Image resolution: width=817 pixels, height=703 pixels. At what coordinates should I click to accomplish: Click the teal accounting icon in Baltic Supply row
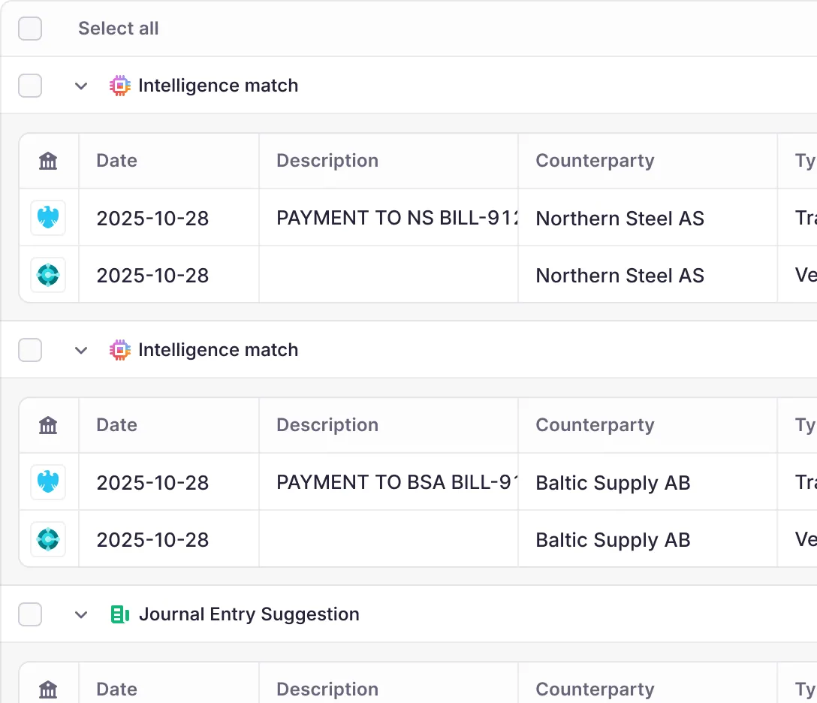(48, 539)
